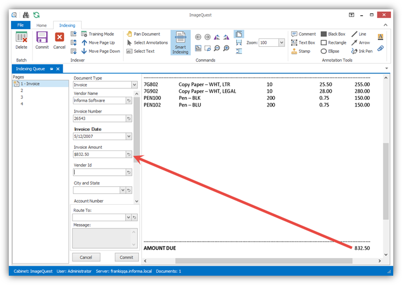Image resolution: width=402 pixels, height=285 pixels.
Task: Pin the Indexing Queue tab
Action: (x=52, y=69)
